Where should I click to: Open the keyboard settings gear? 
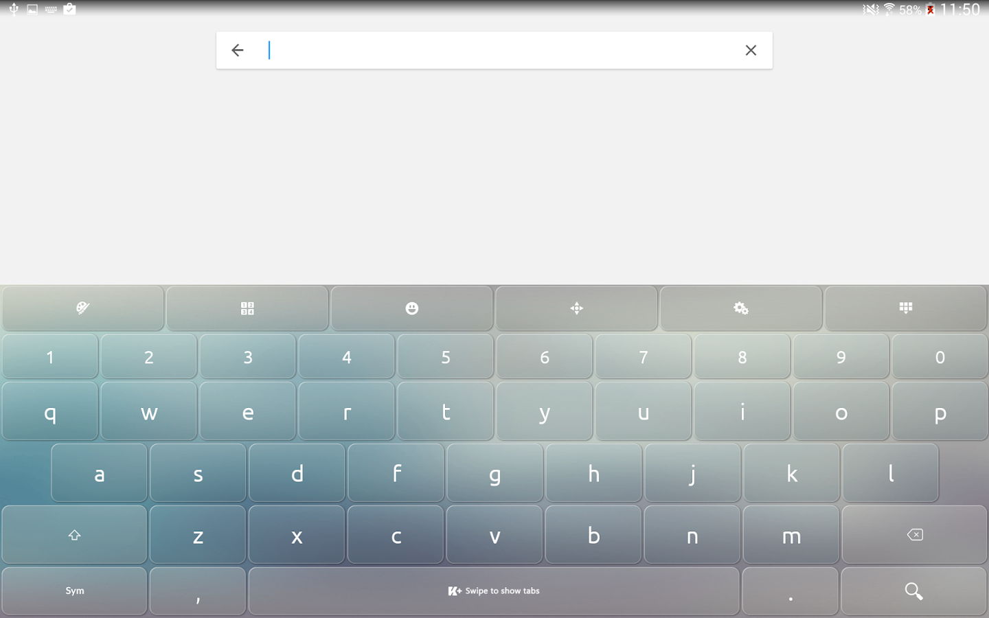742,308
